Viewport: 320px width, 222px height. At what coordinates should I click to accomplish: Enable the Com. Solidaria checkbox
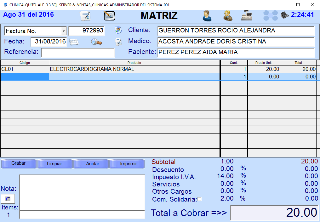coord(199,199)
